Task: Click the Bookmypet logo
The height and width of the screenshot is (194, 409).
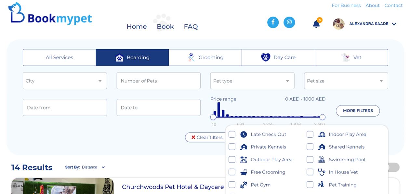Action: tap(50, 13)
